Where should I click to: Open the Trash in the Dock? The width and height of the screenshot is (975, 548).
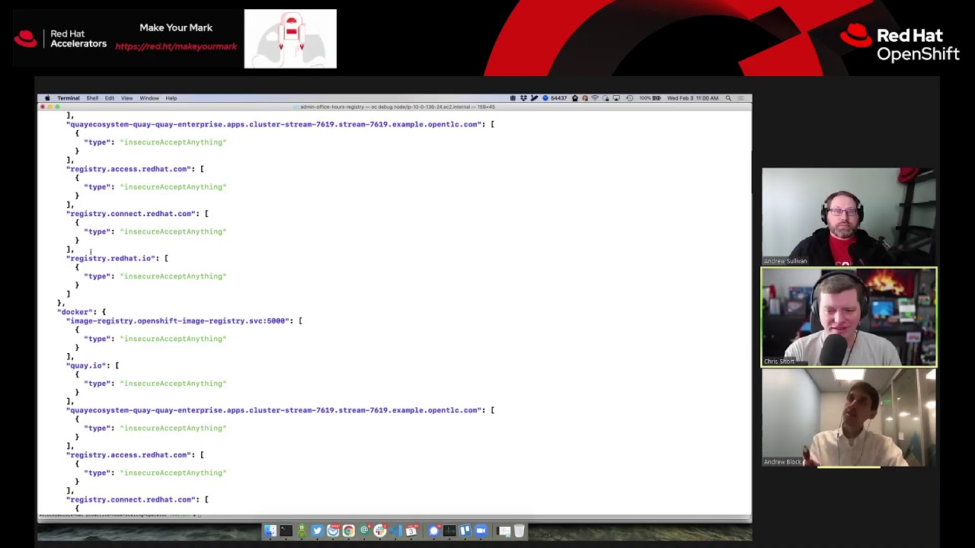tap(519, 530)
